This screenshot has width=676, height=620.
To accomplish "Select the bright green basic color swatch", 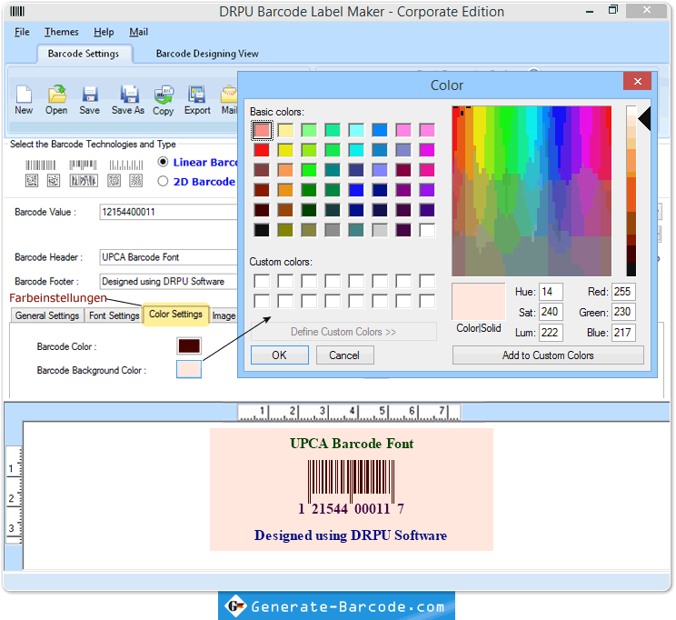I will point(309,170).
